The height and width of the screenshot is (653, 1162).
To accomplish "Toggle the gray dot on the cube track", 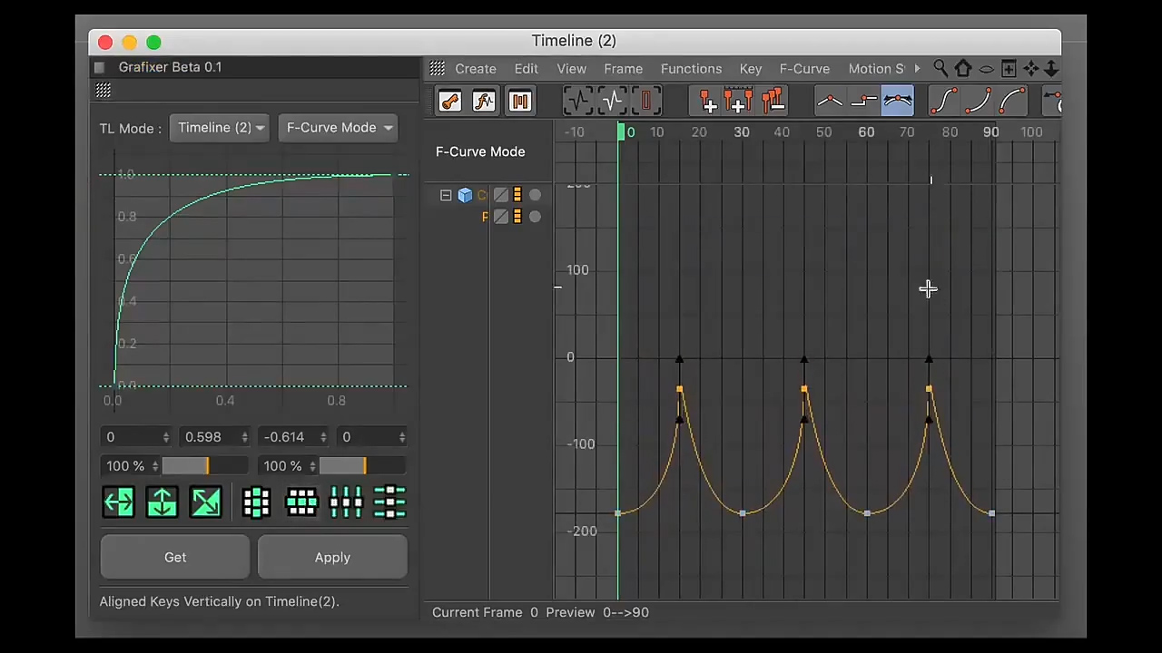I will click(x=535, y=195).
